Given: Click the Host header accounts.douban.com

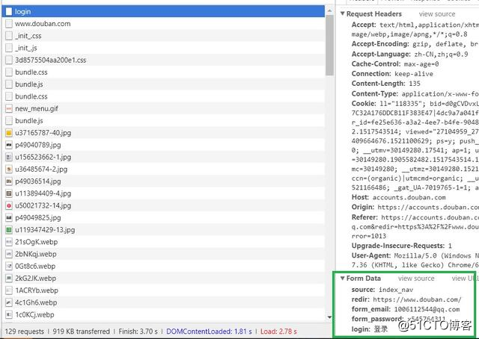Looking at the screenshot, I should 398,197.
